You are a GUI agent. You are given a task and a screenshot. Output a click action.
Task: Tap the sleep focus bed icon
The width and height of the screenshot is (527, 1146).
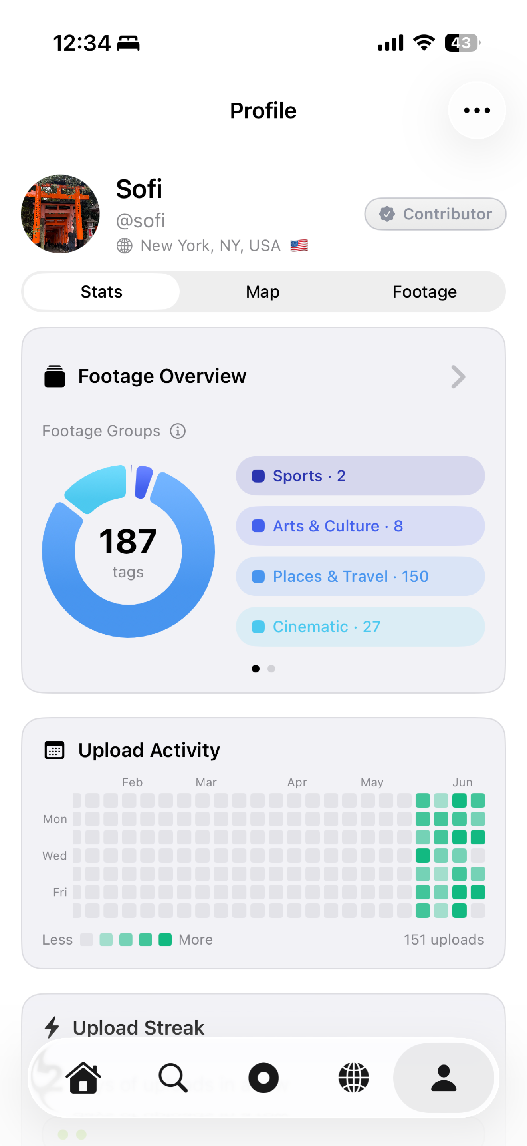[129, 43]
